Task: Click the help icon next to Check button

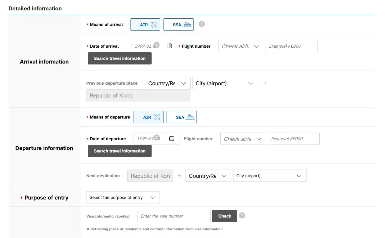Action: 242,215
